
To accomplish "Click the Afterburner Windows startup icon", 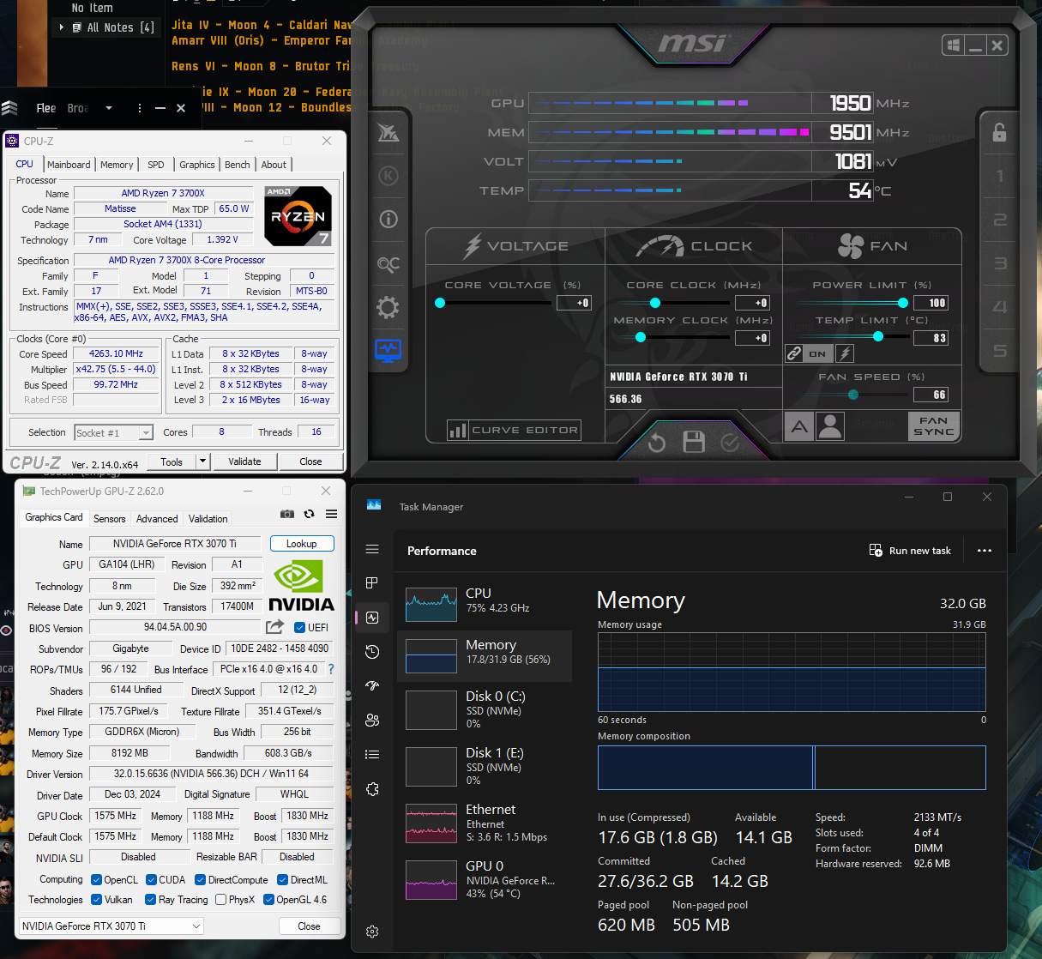I will click(x=953, y=45).
